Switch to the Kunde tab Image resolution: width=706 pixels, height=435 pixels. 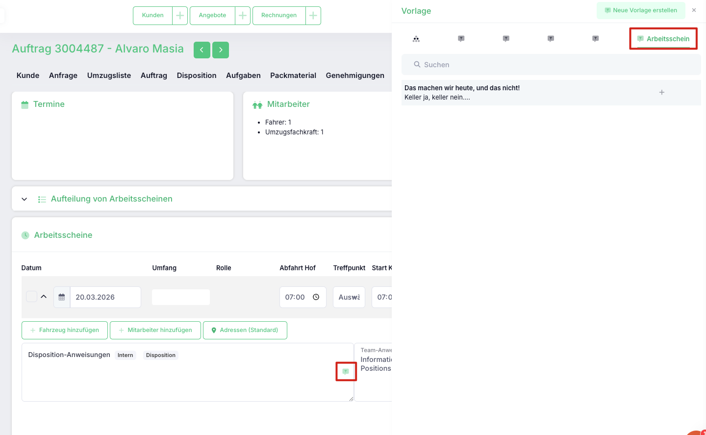[x=28, y=76]
